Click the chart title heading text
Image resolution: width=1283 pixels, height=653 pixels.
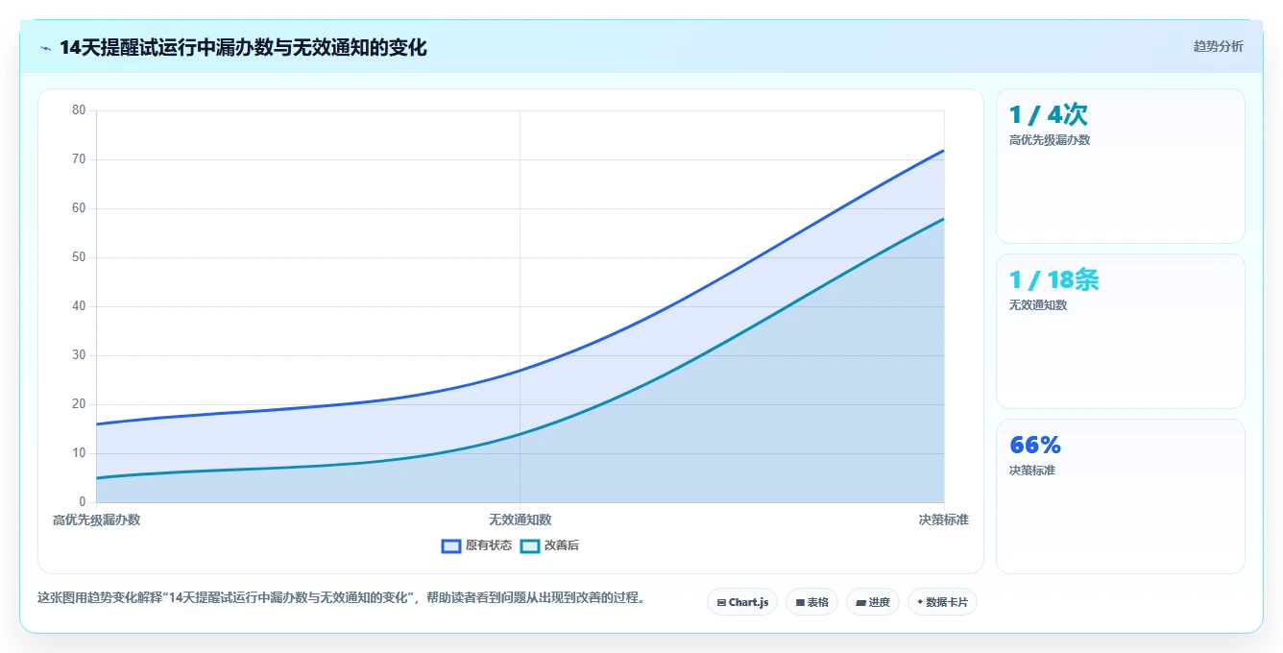tap(243, 47)
